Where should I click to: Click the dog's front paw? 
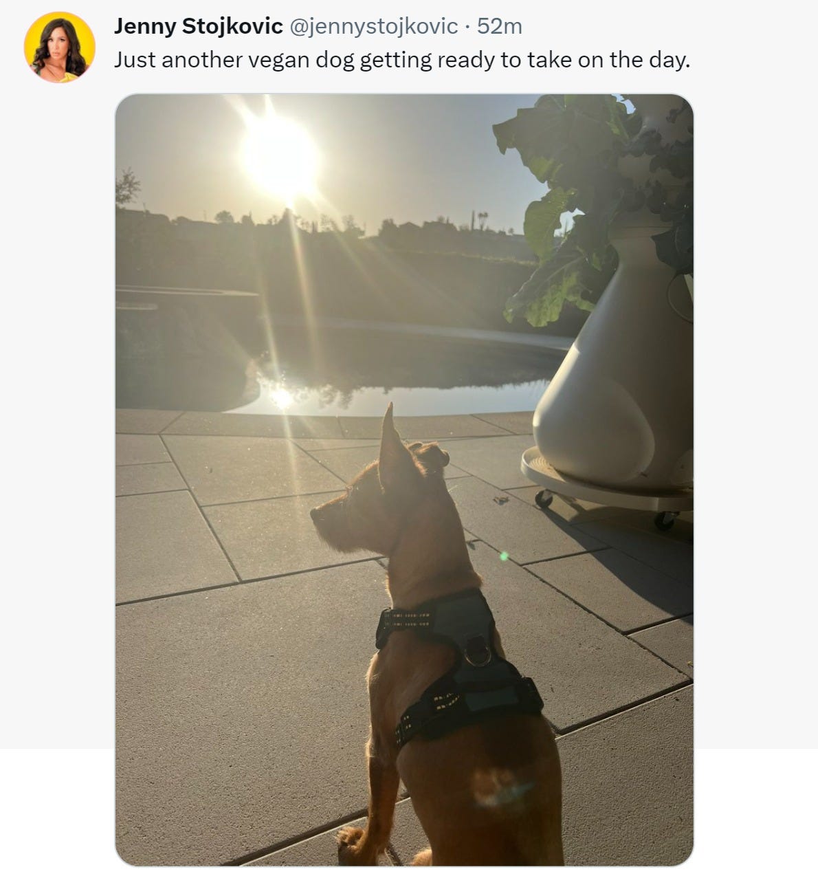click(351, 844)
